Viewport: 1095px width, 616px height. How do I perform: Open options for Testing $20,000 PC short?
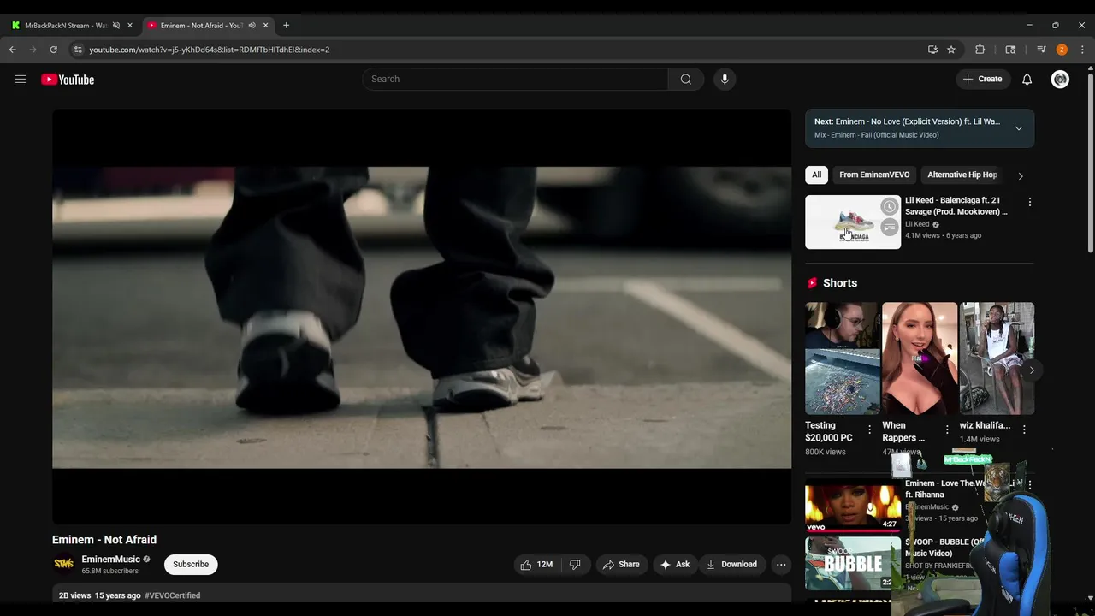point(869,429)
